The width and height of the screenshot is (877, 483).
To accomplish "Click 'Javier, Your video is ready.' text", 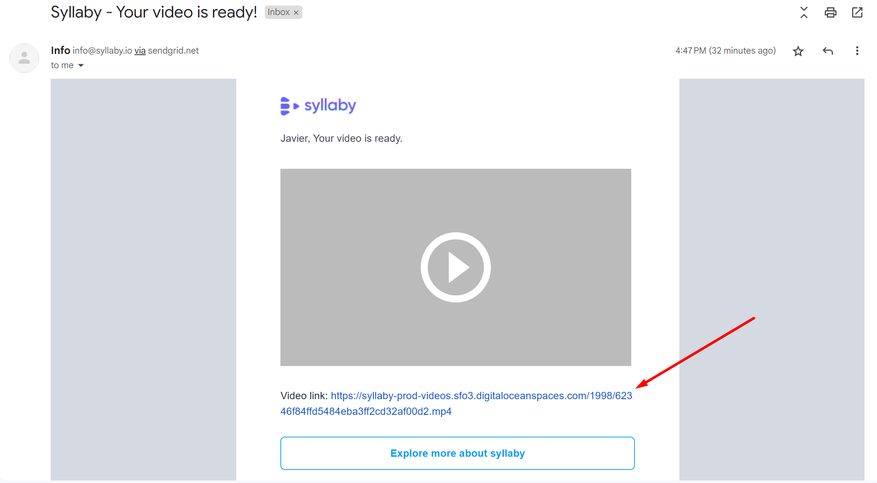I will [341, 139].
